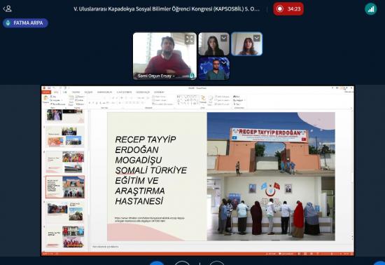Select the webcam with the blue globe background
Image resolution: width=385 pixels, height=265 pixels.
(x=214, y=68)
